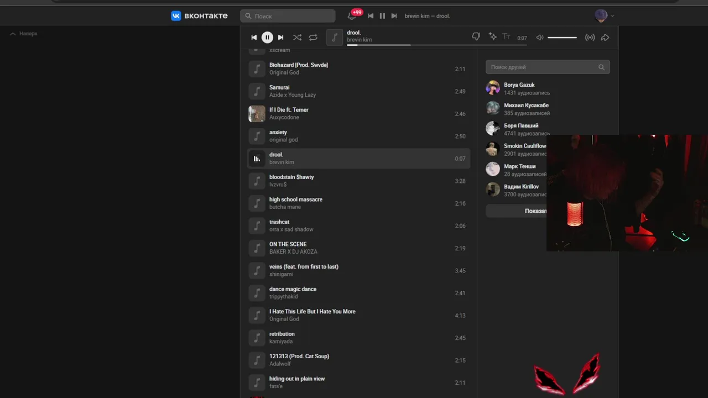Click artist lvzvru$ under bloodstain $hawty

[x=278, y=185]
